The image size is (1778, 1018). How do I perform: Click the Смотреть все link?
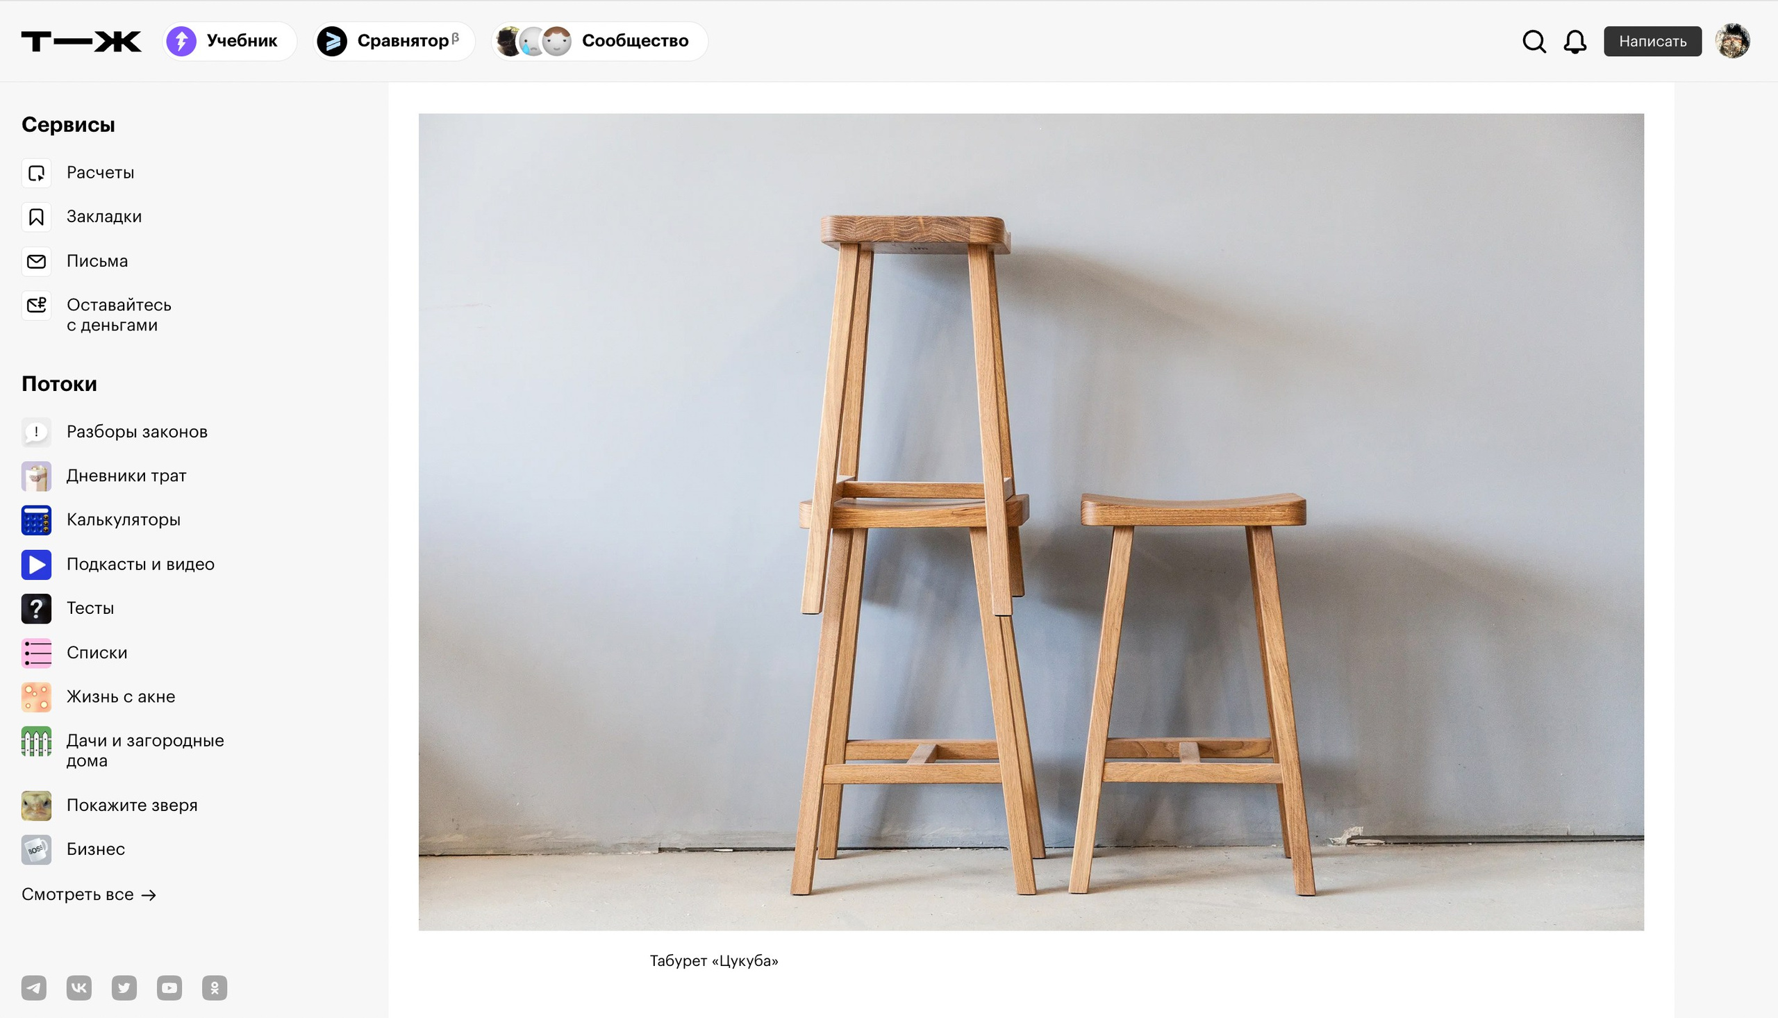89,894
